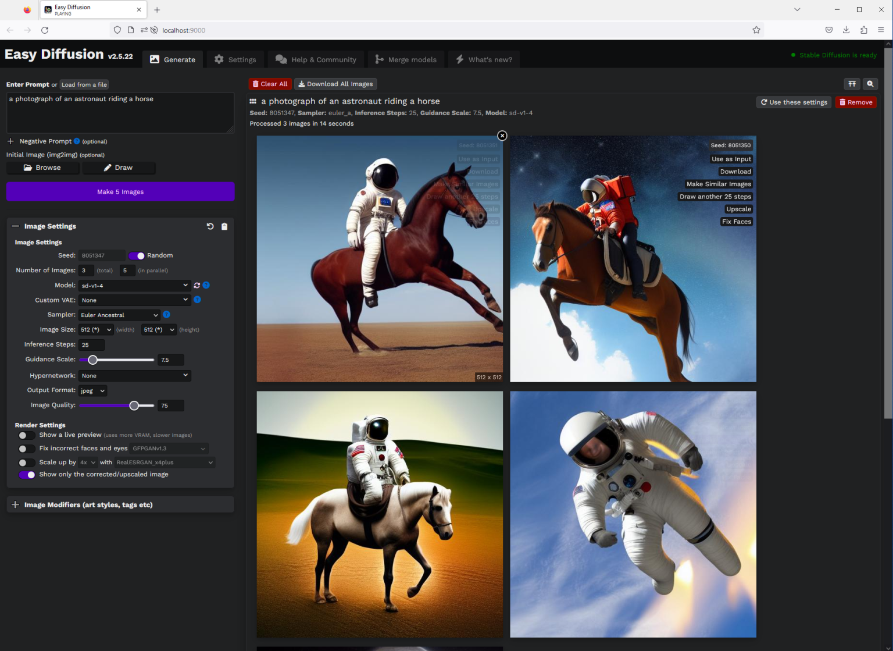The height and width of the screenshot is (651, 893).
Task: Close the image hover overlay X icon
Action: [x=502, y=136]
